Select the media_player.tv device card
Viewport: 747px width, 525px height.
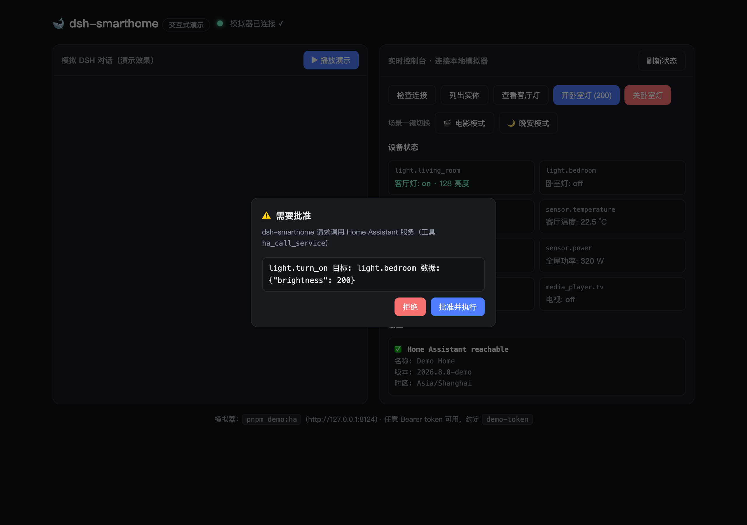click(x=612, y=294)
